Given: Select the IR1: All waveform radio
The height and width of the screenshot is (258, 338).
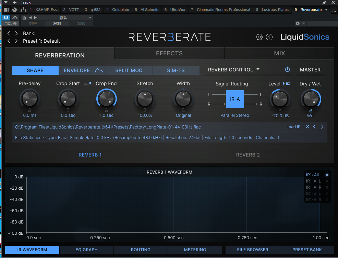Looking at the screenshot, I should click(x=327, y=175).
